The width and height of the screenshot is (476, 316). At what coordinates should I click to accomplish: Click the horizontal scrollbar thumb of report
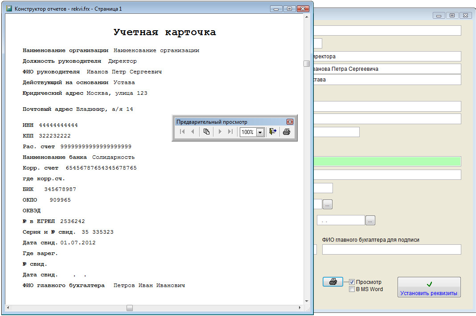tap(130, 308)
